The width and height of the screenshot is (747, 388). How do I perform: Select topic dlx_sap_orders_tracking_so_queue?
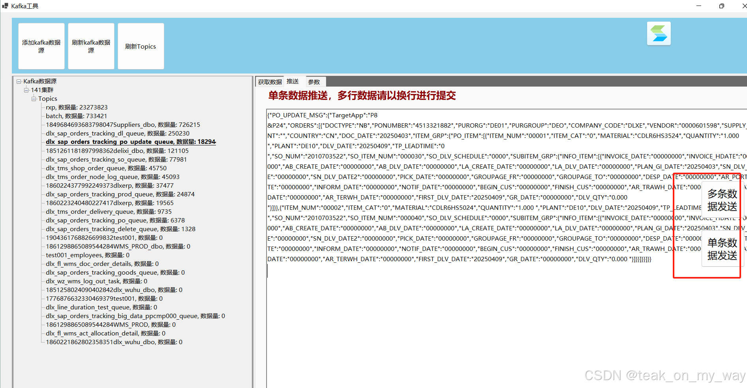(x=116, y=160)
